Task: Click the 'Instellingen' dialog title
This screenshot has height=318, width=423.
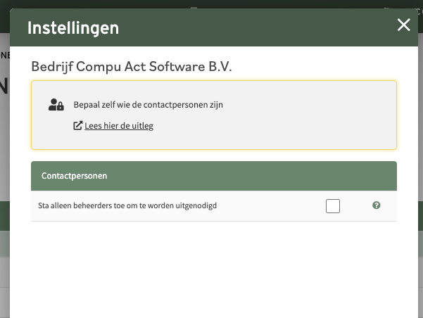Action: click(x=73, y=28)
